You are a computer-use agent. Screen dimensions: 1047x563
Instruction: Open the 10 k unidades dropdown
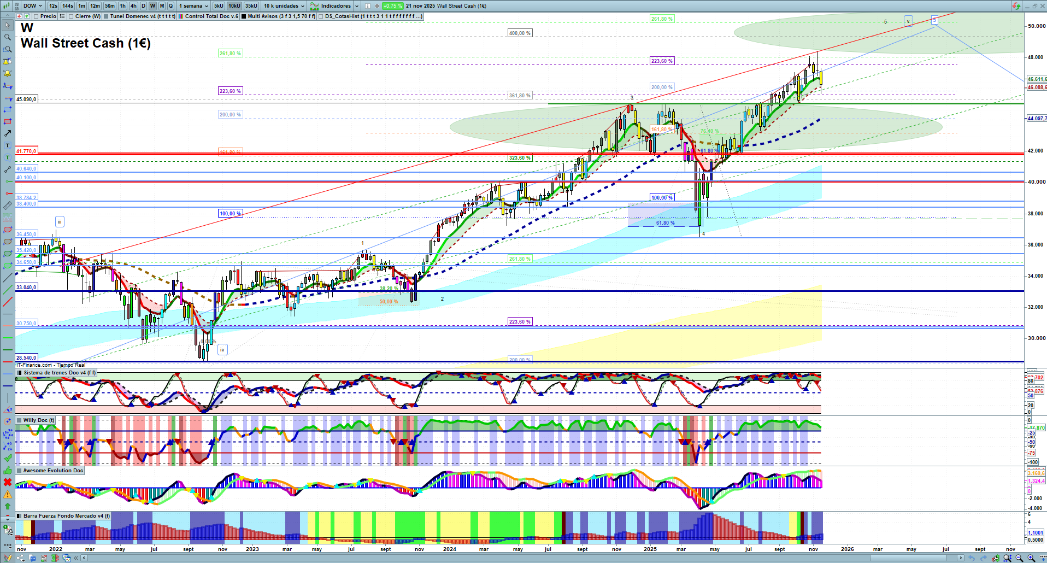click(284, 6)
